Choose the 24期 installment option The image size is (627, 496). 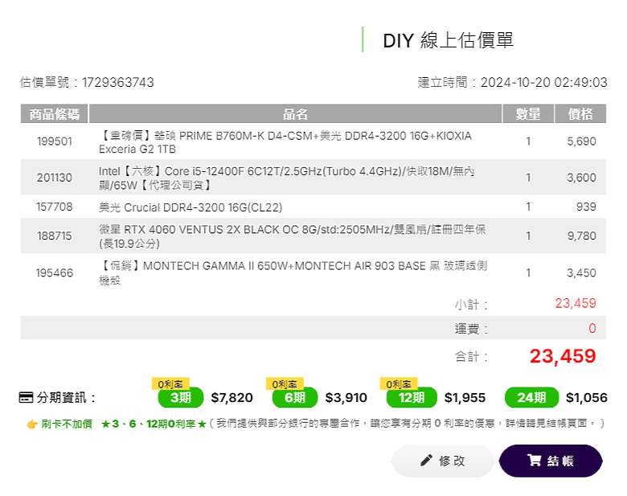(532, 398)
